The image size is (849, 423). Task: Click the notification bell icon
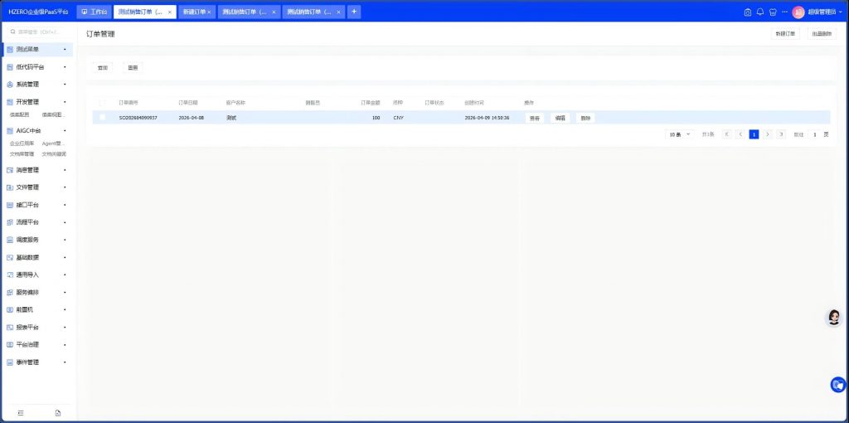pos(759,12)
